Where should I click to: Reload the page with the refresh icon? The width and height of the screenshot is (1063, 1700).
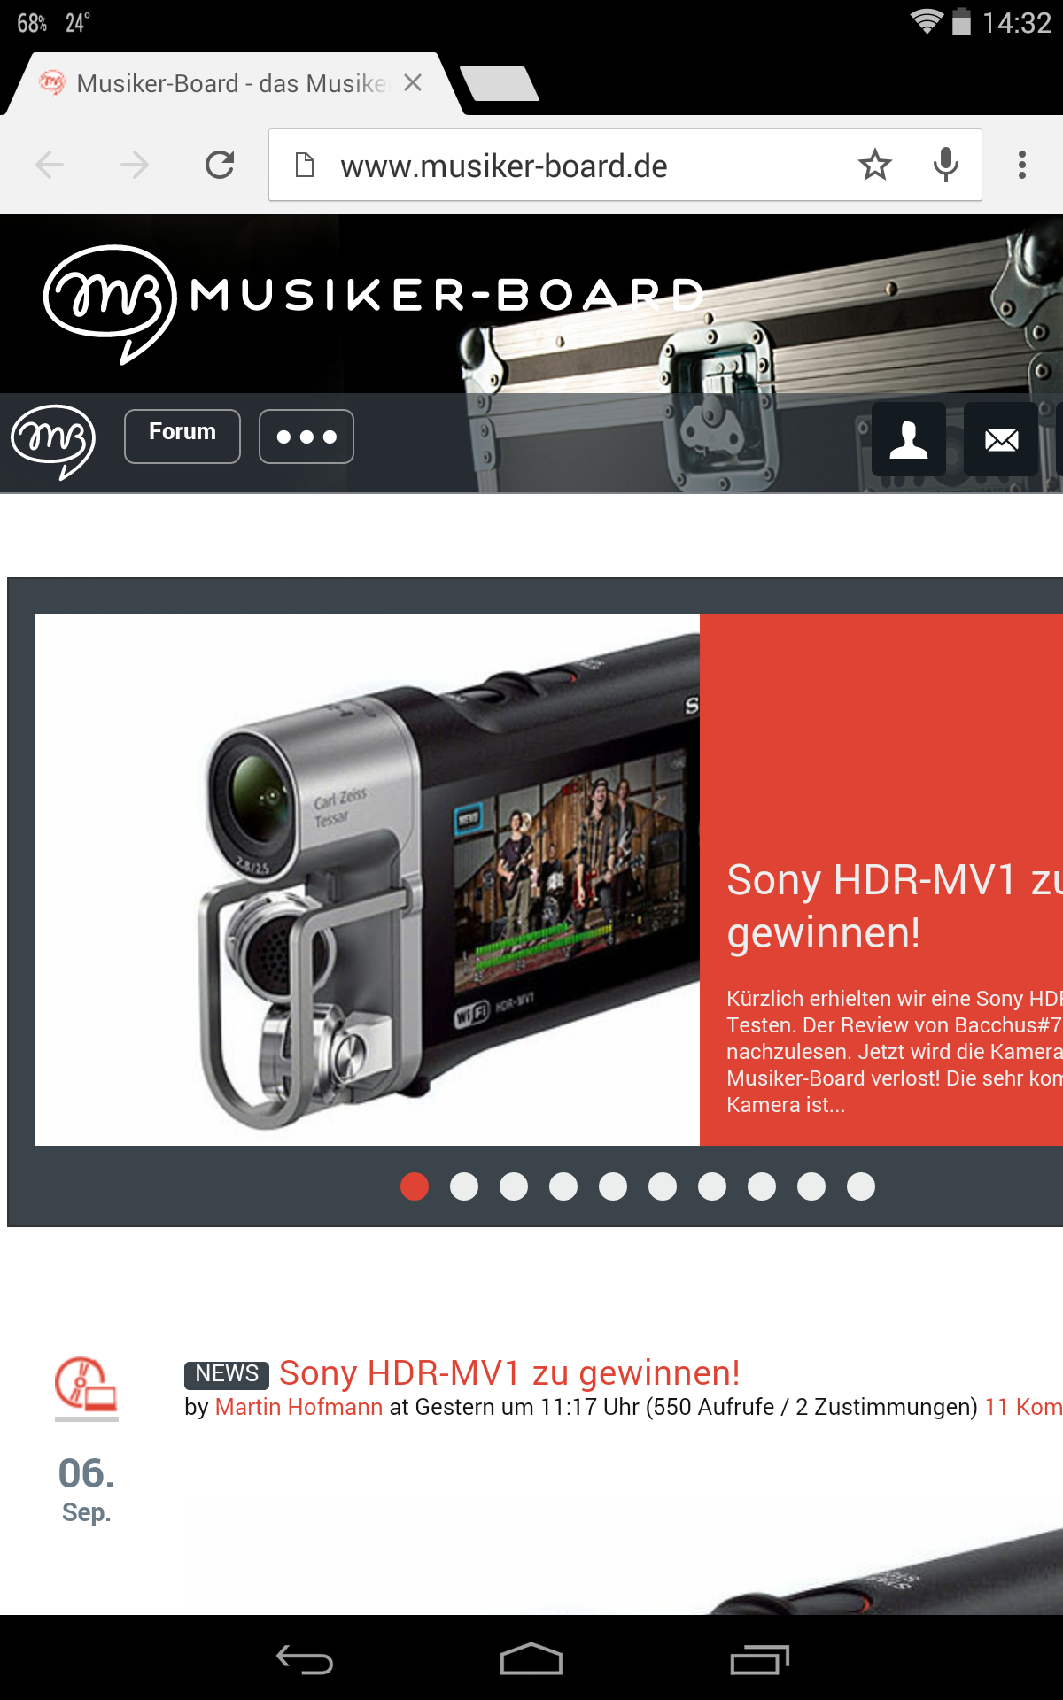[220, 165]
